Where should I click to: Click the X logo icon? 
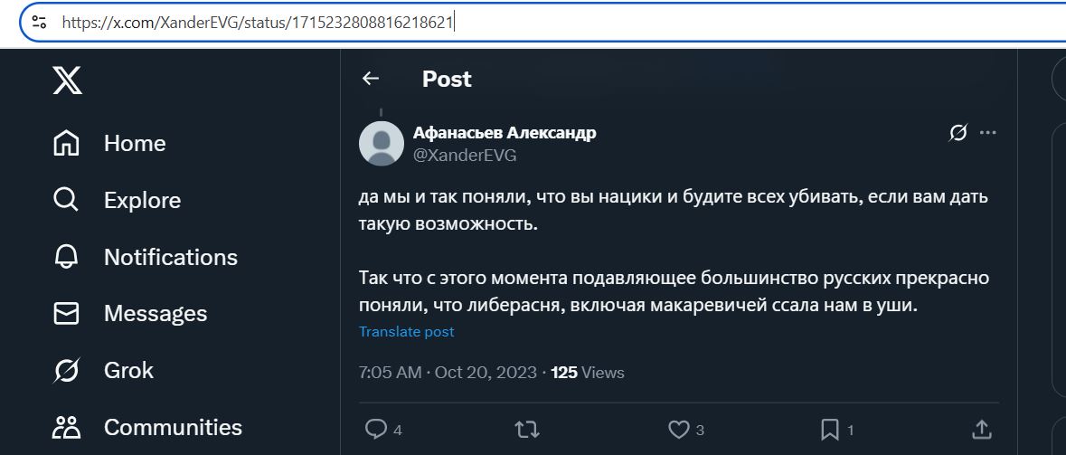[x=67, y=81]
